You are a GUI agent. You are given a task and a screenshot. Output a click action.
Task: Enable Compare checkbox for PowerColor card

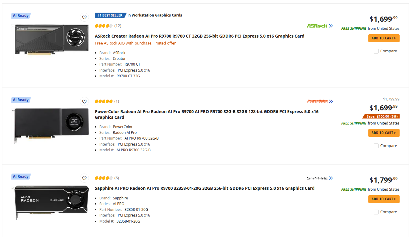tap(376, 146)
